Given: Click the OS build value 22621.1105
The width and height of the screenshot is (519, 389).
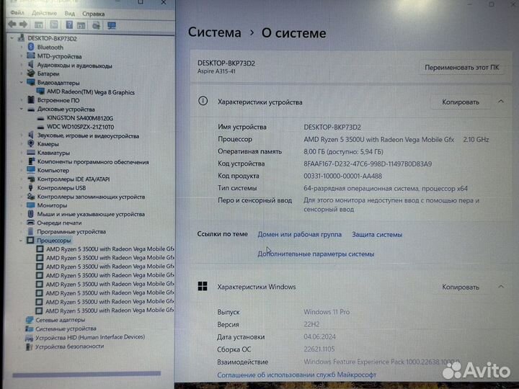Looking at the screenshot, I should point(319,349).
